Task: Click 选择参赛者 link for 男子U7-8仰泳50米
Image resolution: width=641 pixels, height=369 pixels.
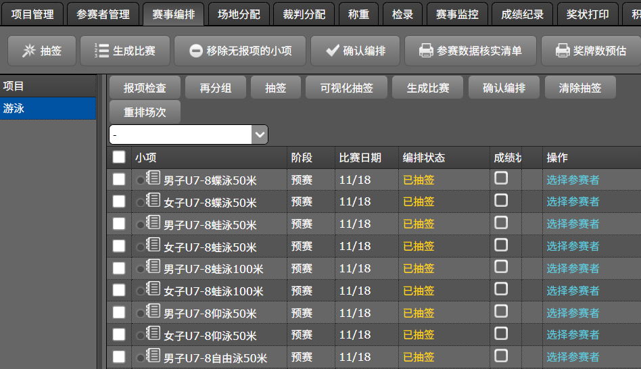Action: (573, 313)
